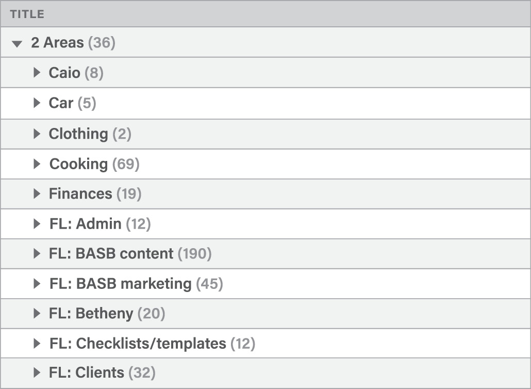Expand the Car notebook triangle
The image size is (531, 389).
pos(36,103)
